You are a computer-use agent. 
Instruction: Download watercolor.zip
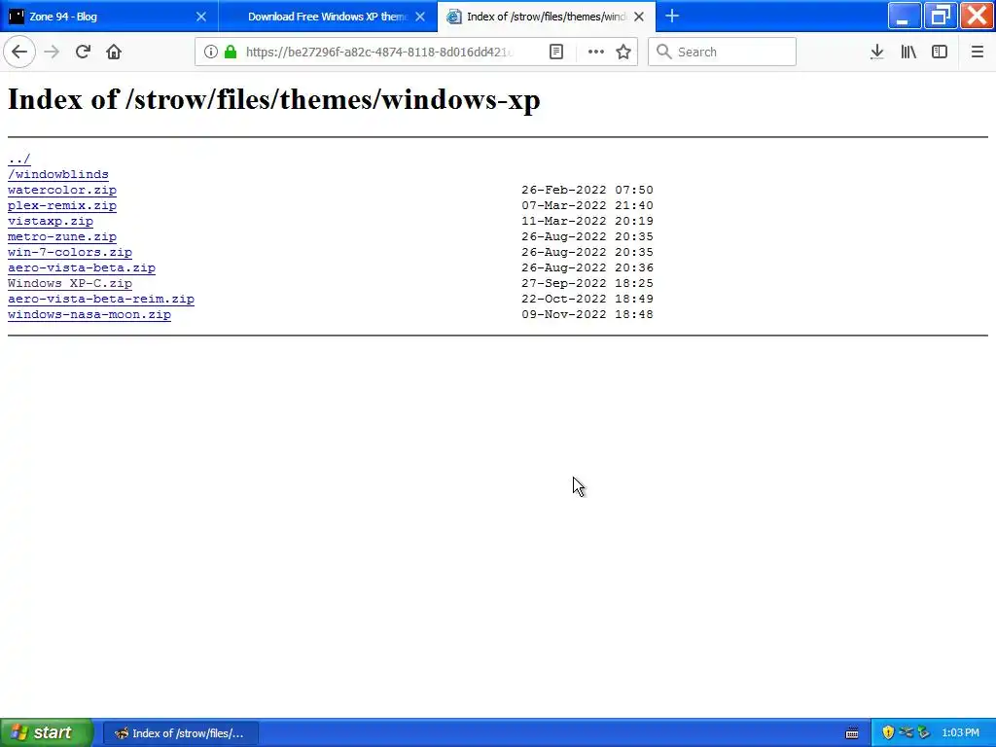point(62,190)
